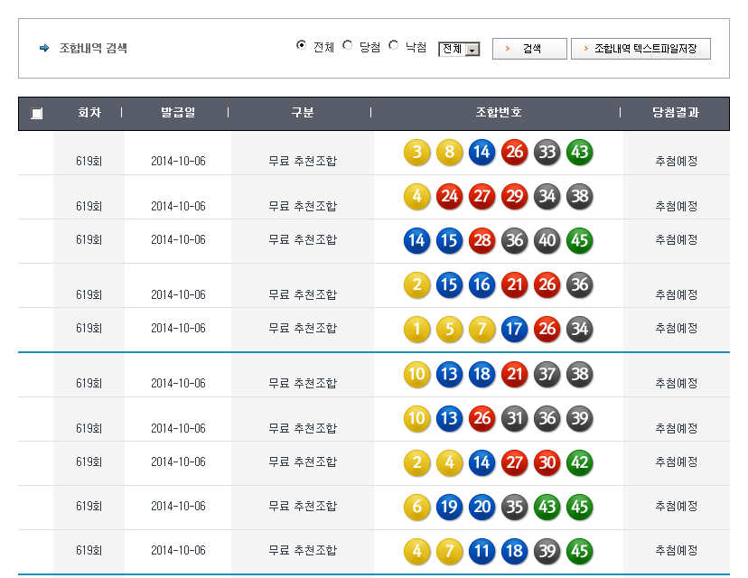Click the blue lottery ball number 11
Image resolution: width=748 pixels, height=578 pixels.
point(482,551)
